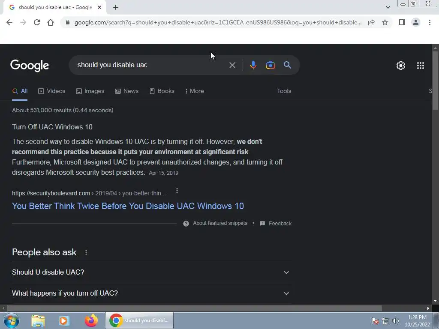Go back to the previous page

point(9,22)
